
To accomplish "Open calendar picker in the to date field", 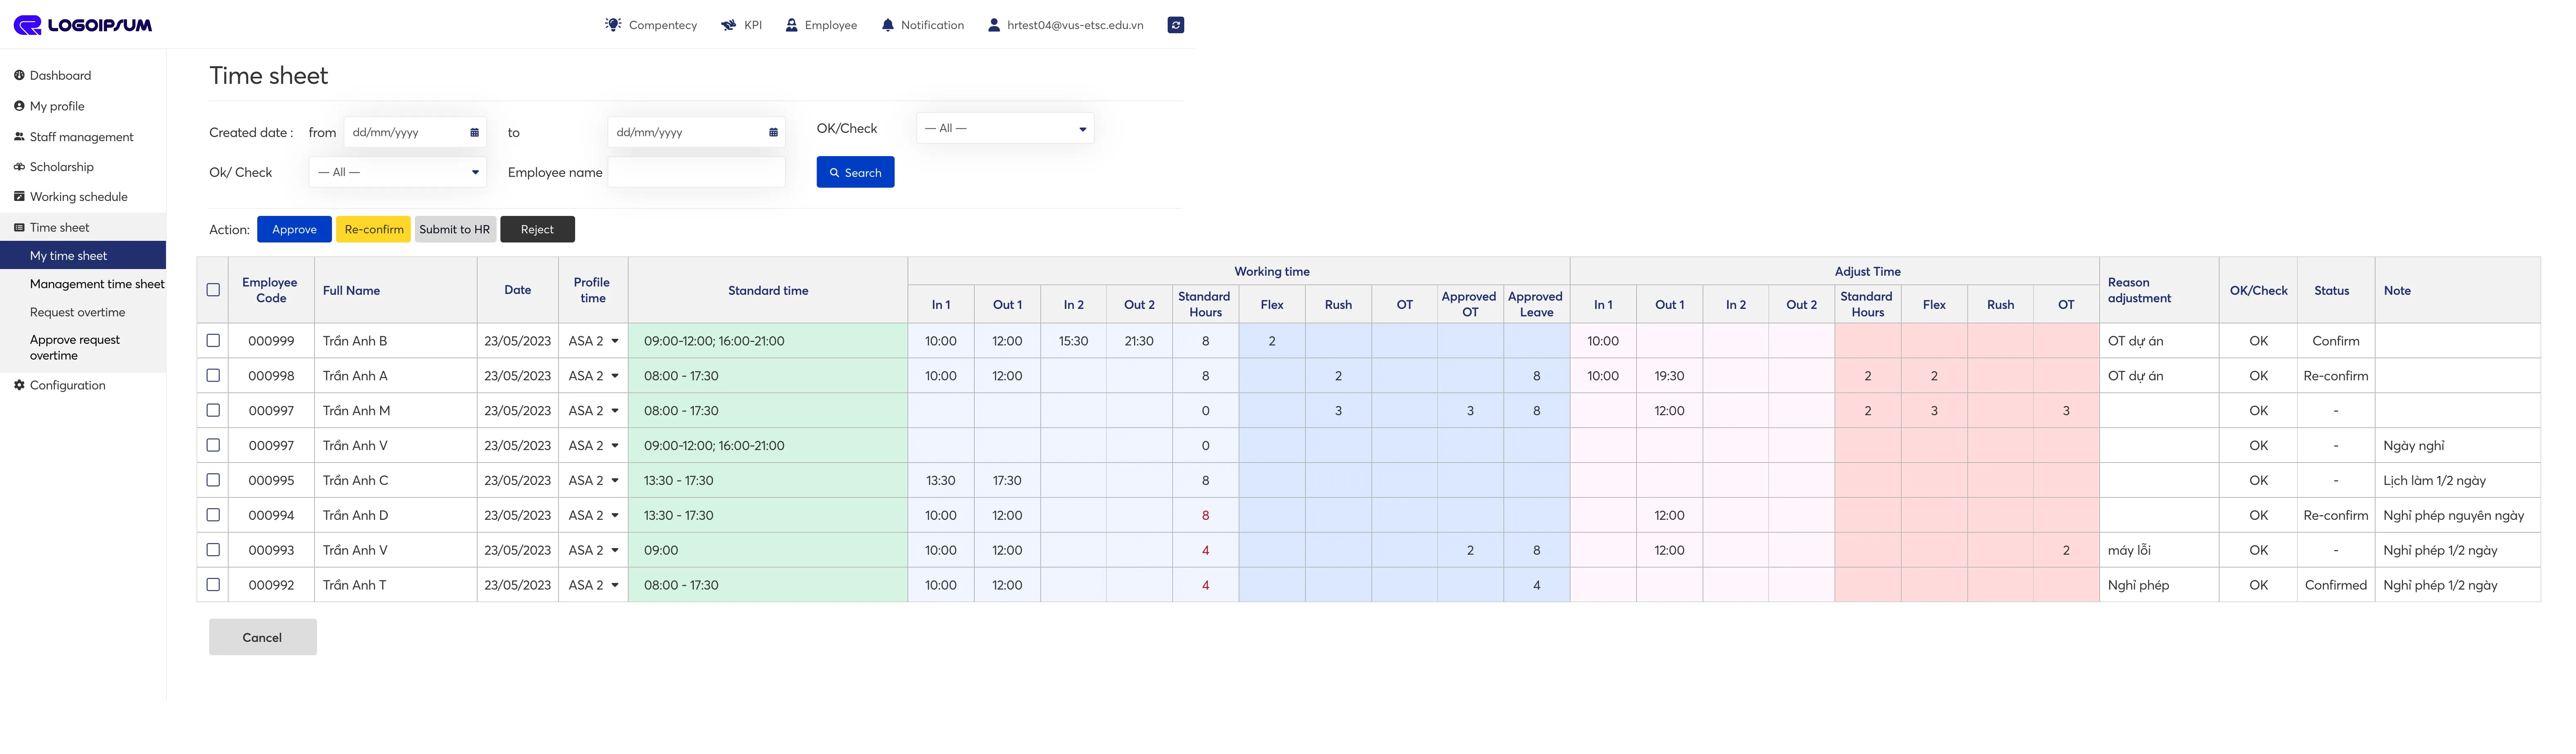I will 773,132.
